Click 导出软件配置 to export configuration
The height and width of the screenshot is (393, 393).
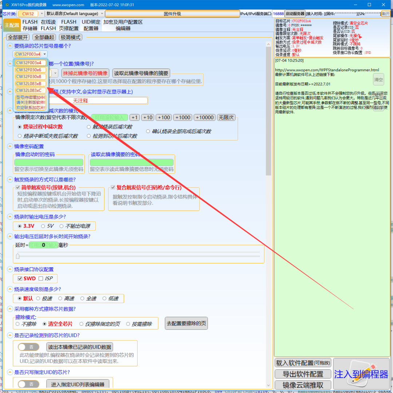coord(303,374)
